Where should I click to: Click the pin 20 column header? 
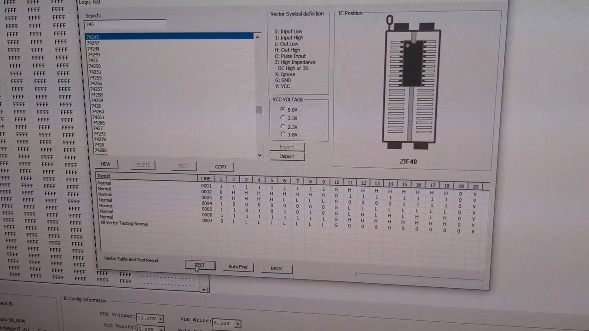475,186
